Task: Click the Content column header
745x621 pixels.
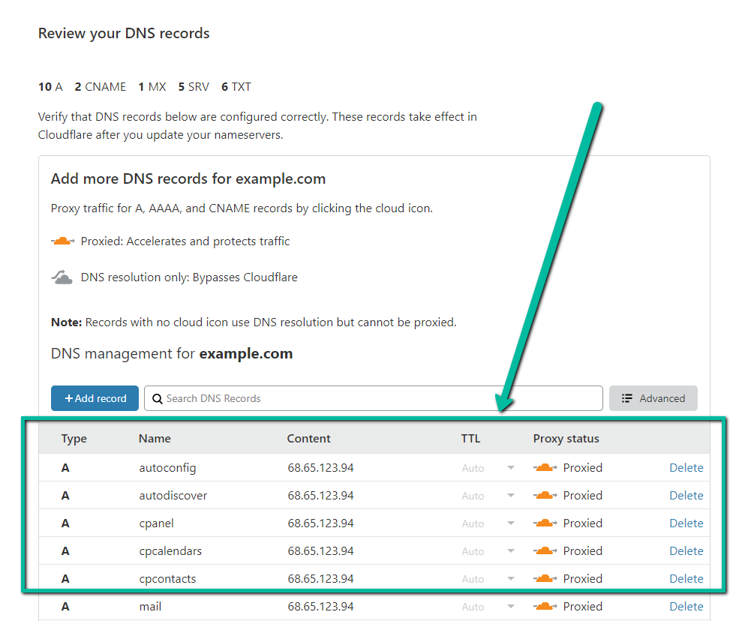Action: (x=308, y=438)
